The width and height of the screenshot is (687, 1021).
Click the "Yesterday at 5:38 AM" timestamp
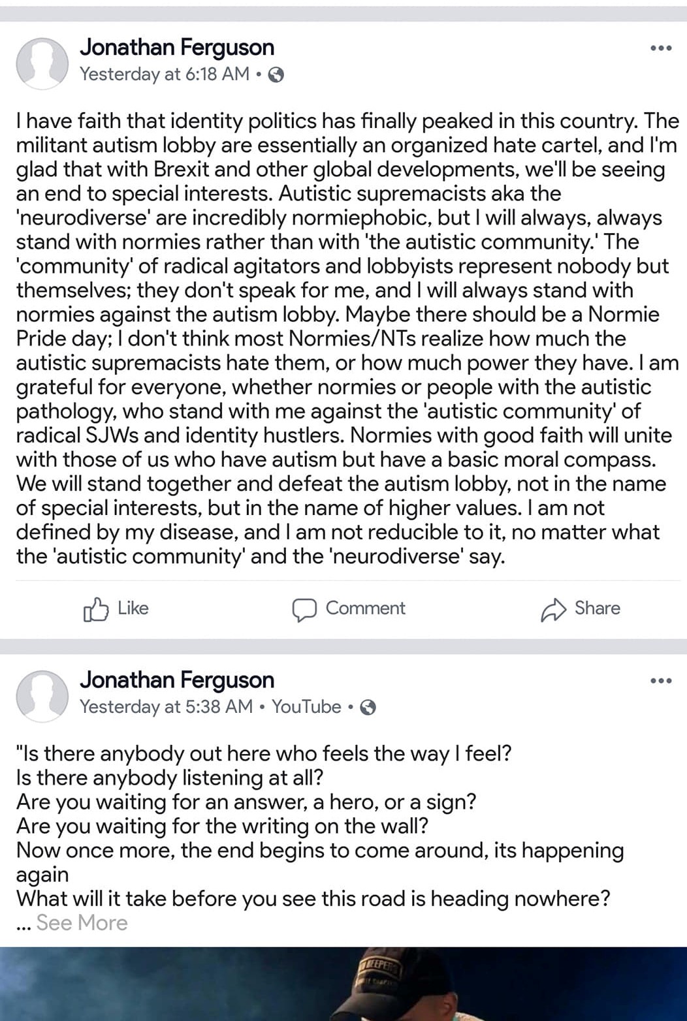[166, 707]
